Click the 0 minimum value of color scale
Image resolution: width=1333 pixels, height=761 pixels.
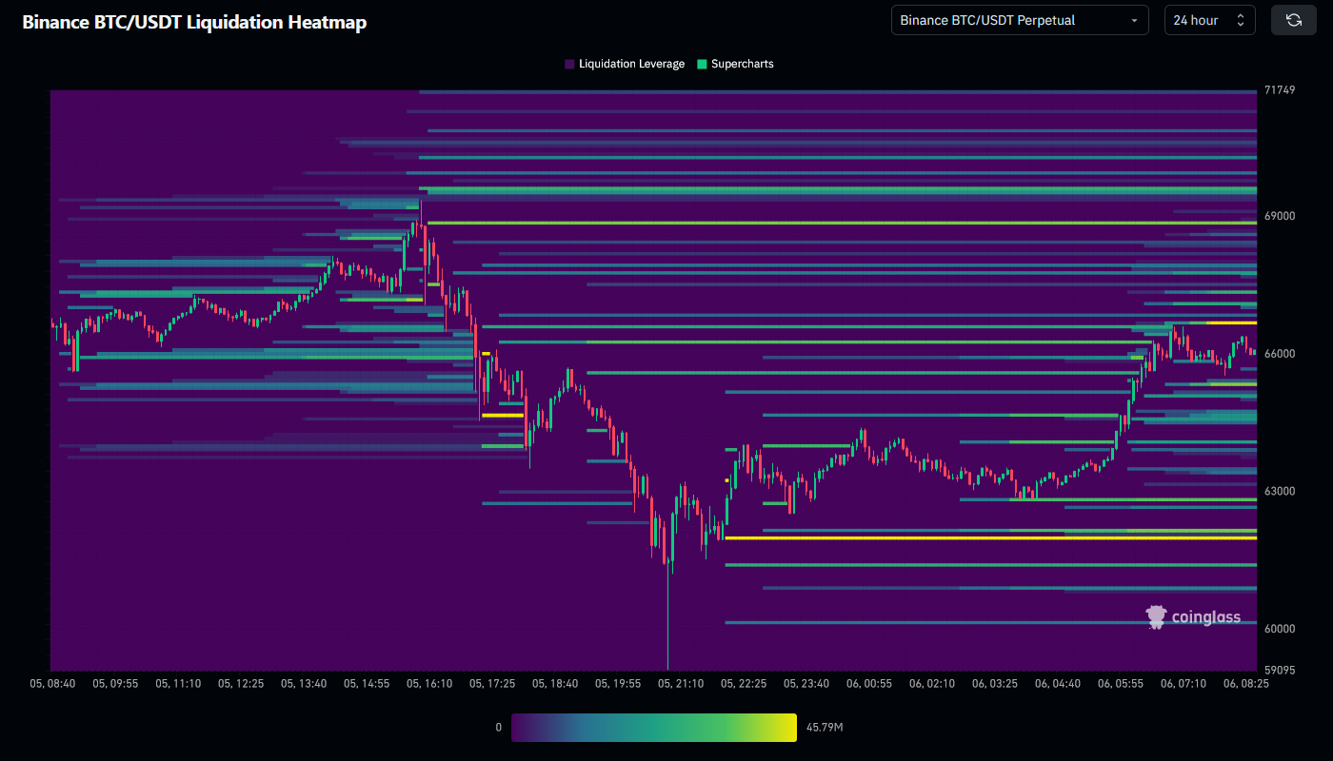[x=498, y=728]
